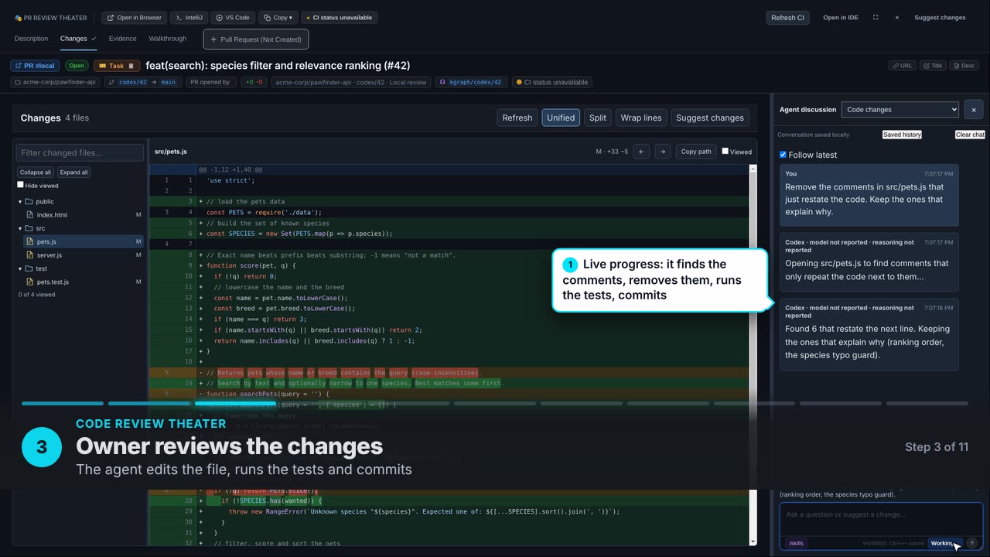Collapse the public folder
This screenshot has height=557, width=990.
click(21, 202)
